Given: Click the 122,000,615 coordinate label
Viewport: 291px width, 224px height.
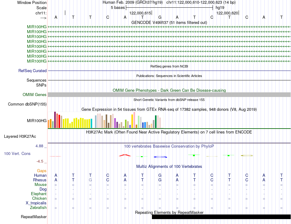Looking at the screenshot, I should click(140, 13).
